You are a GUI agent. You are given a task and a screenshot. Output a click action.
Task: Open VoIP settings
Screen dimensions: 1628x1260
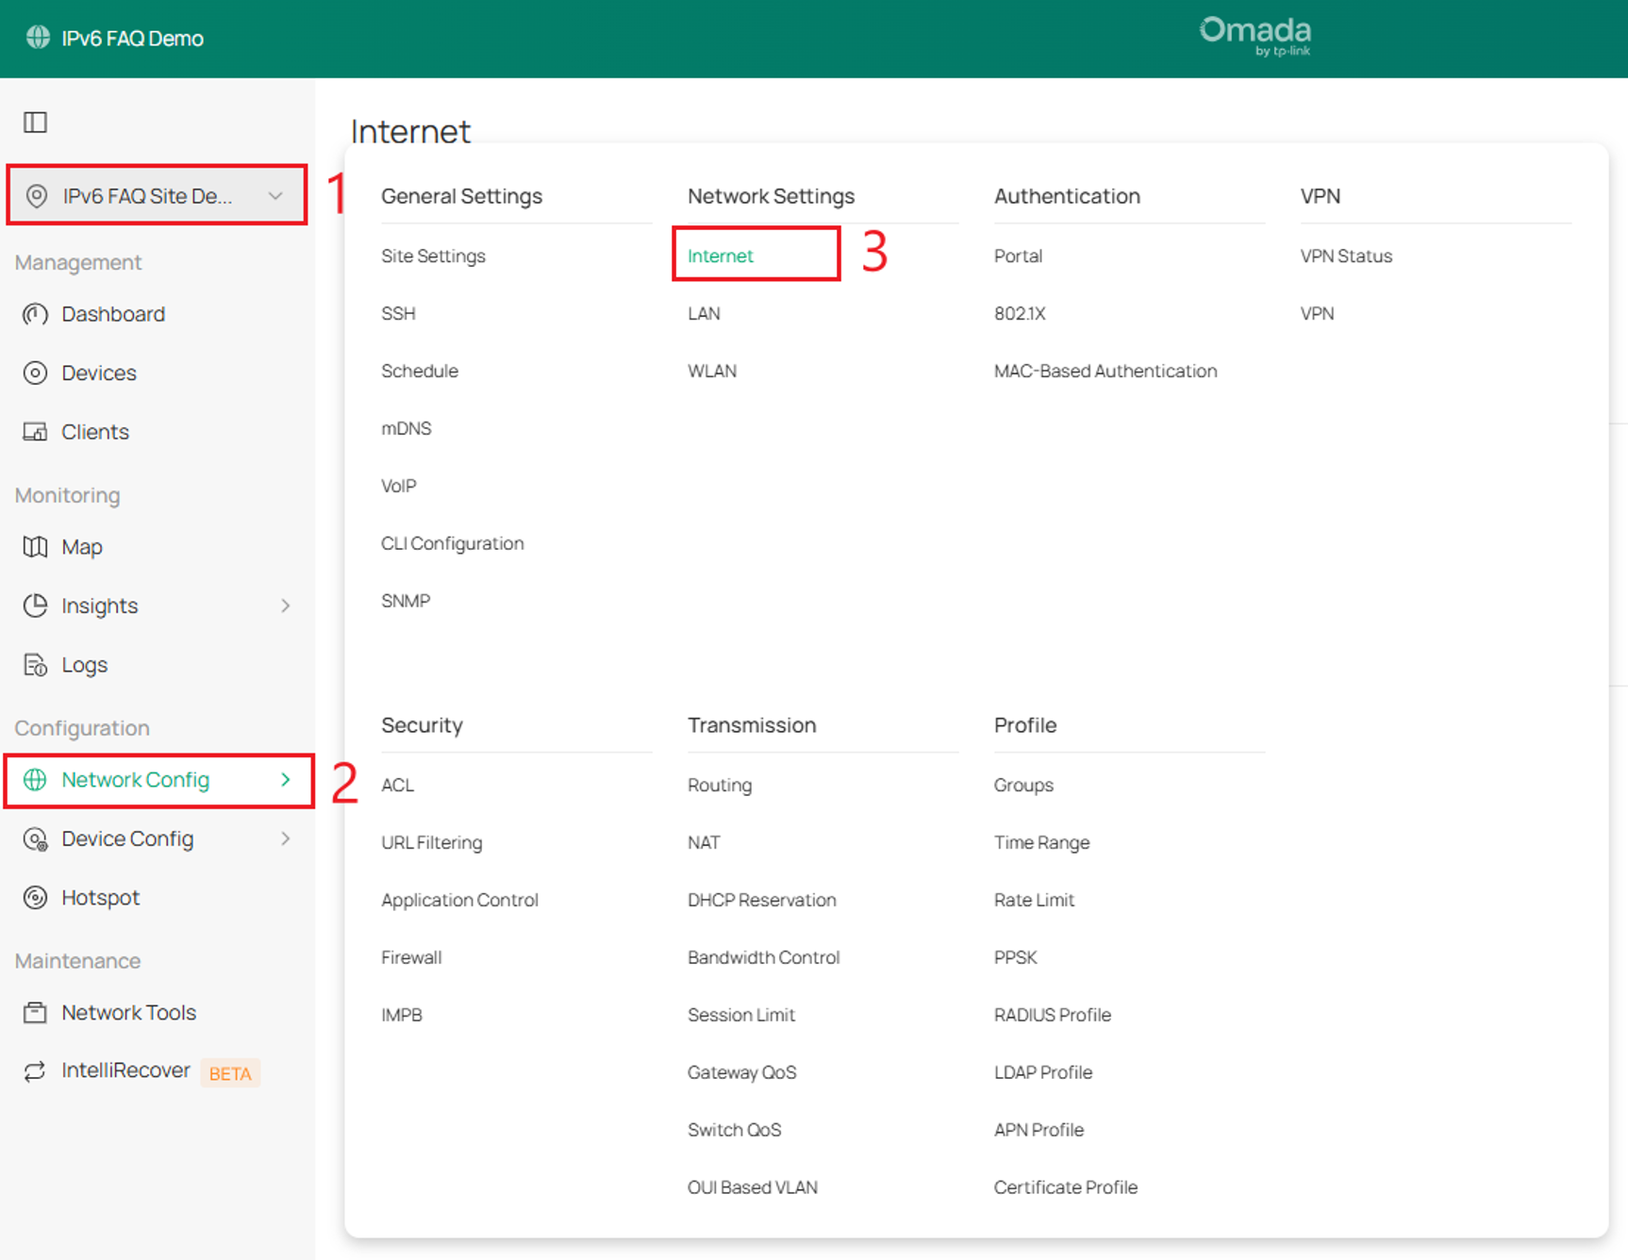399,486
